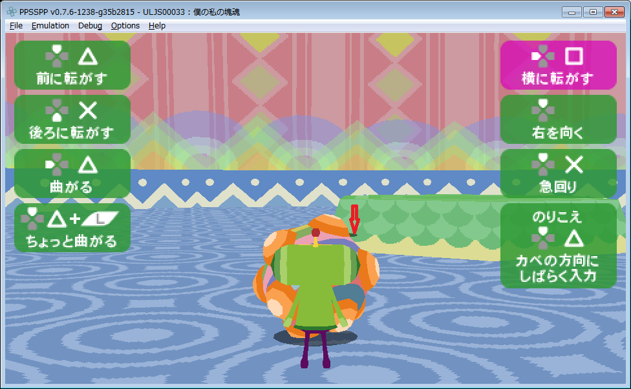Click the X icon above 後ろに転がす
The height and width of the screenshot is (389, 631).
pos(88,111)
